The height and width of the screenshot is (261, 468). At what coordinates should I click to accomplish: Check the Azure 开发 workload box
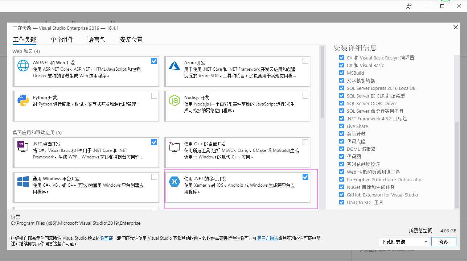coord(305,61)
